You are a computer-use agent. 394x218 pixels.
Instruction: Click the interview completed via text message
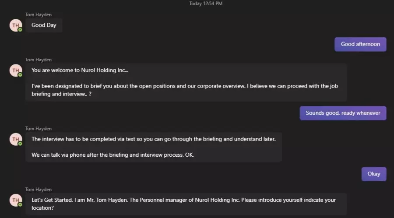(154, 147)
